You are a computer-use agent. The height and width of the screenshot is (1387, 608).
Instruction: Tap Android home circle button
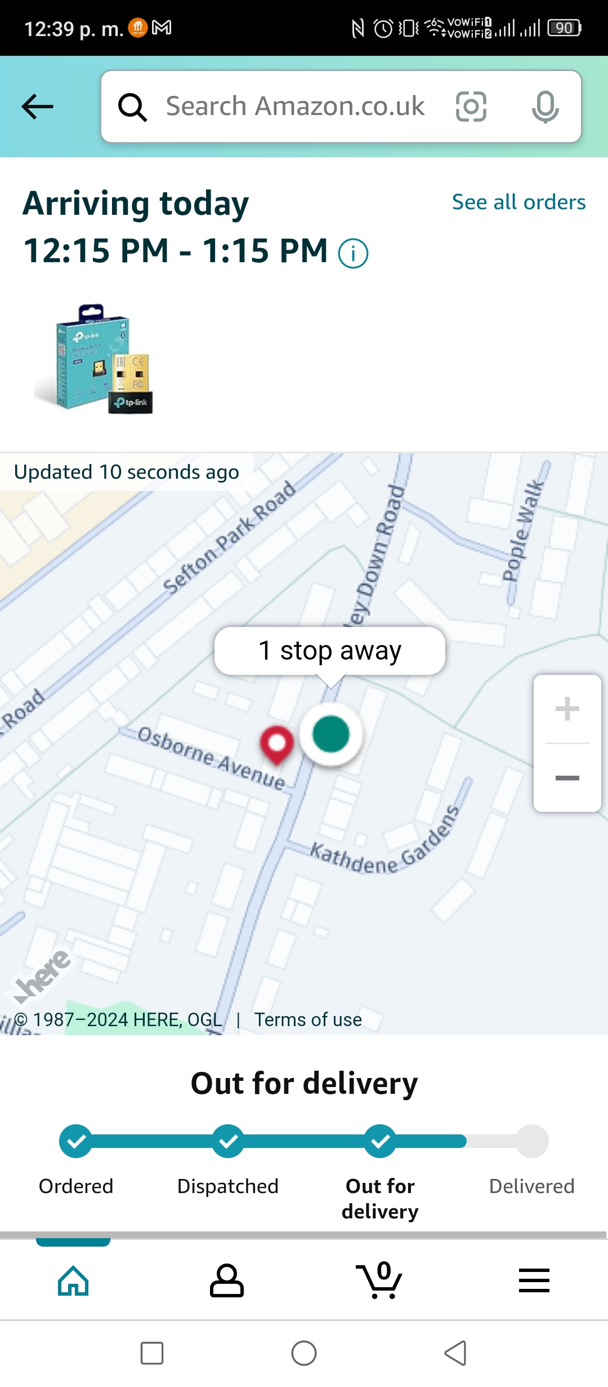(x=304, y=1353)
